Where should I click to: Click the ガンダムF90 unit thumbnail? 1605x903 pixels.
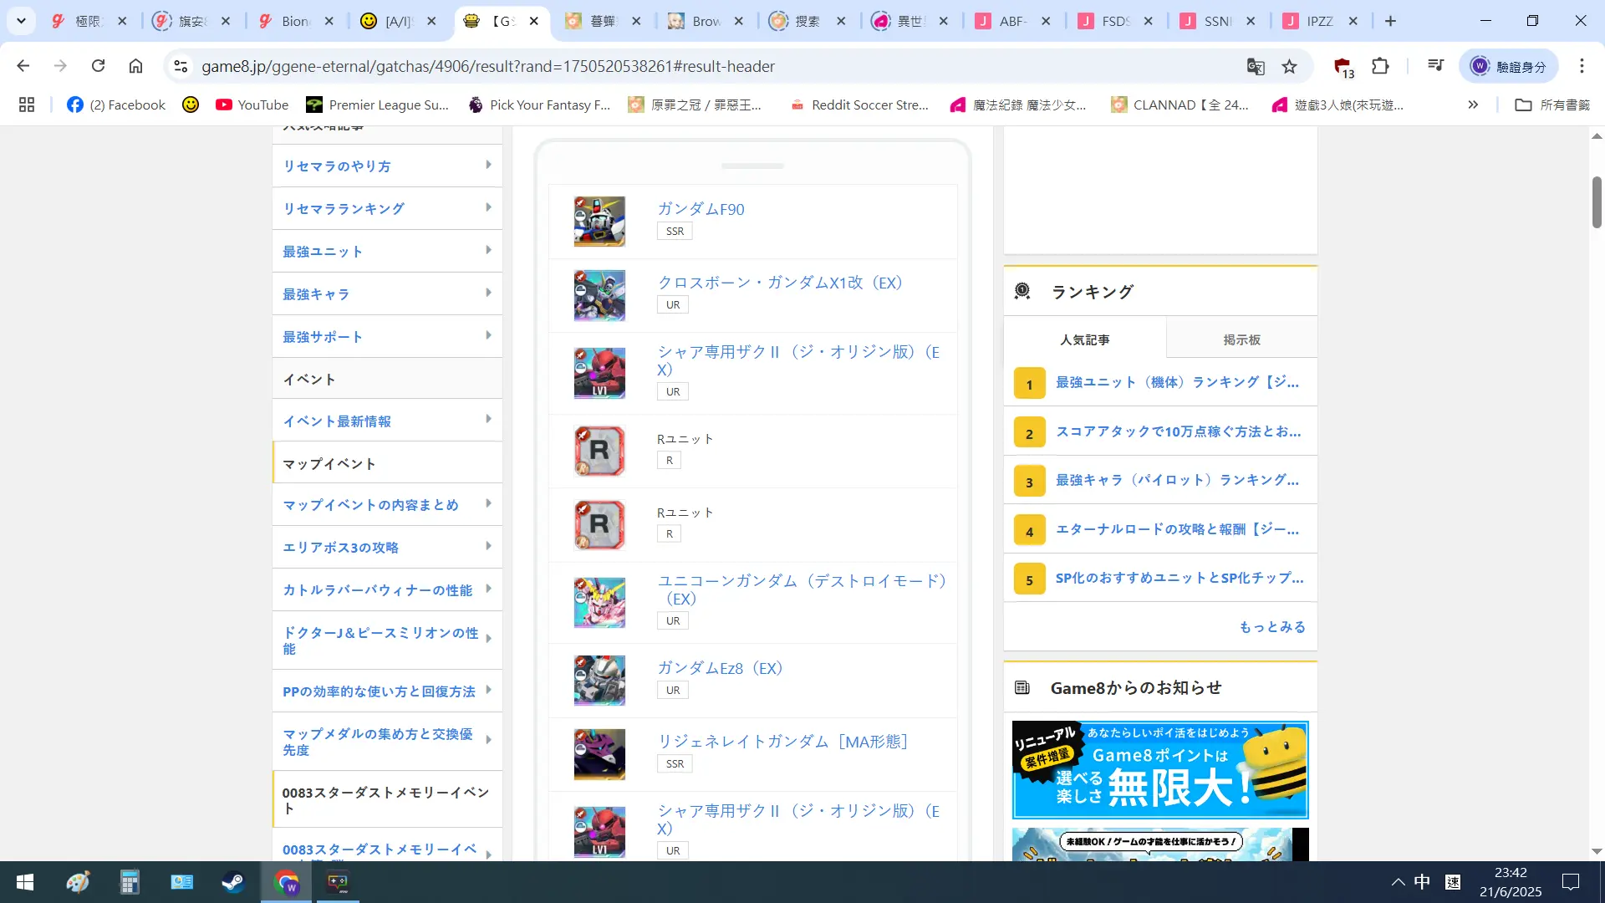click(x=599, y=222)
